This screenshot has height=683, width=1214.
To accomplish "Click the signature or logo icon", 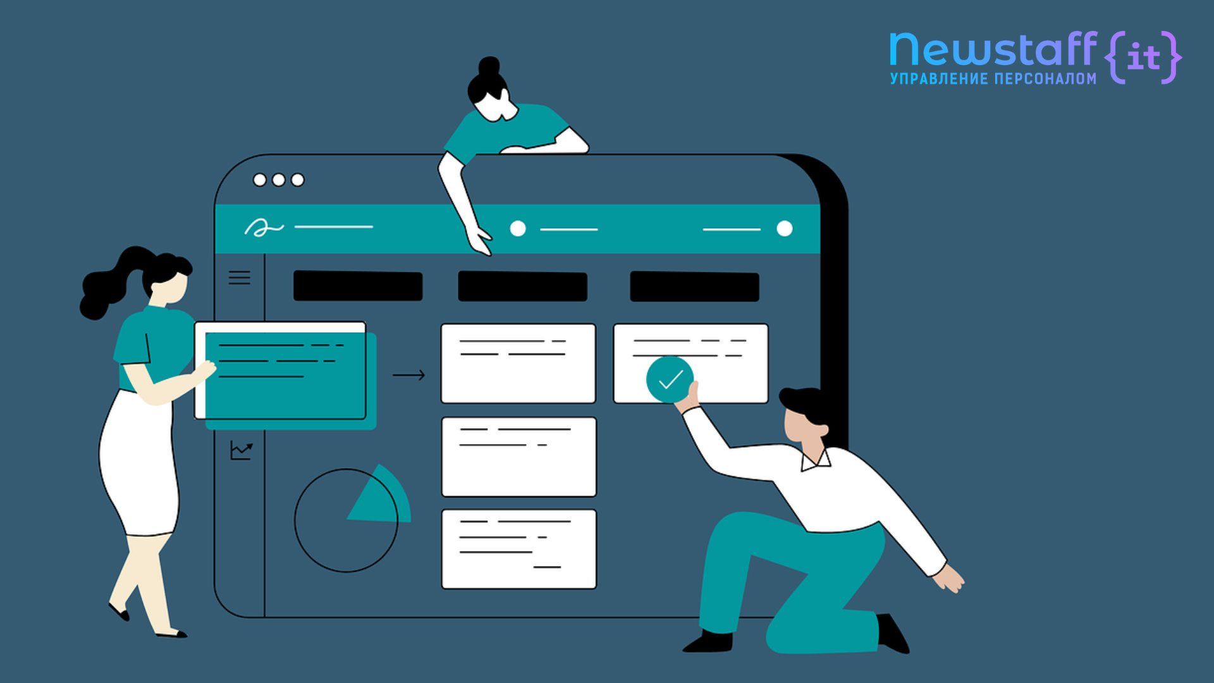I will point(257,228).
